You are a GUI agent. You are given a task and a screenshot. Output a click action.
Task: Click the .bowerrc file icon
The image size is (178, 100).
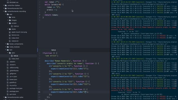click(x=8, y=65)
